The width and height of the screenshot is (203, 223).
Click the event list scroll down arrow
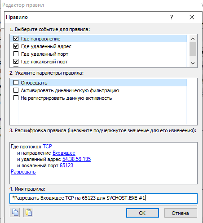[x=193, y=63]
